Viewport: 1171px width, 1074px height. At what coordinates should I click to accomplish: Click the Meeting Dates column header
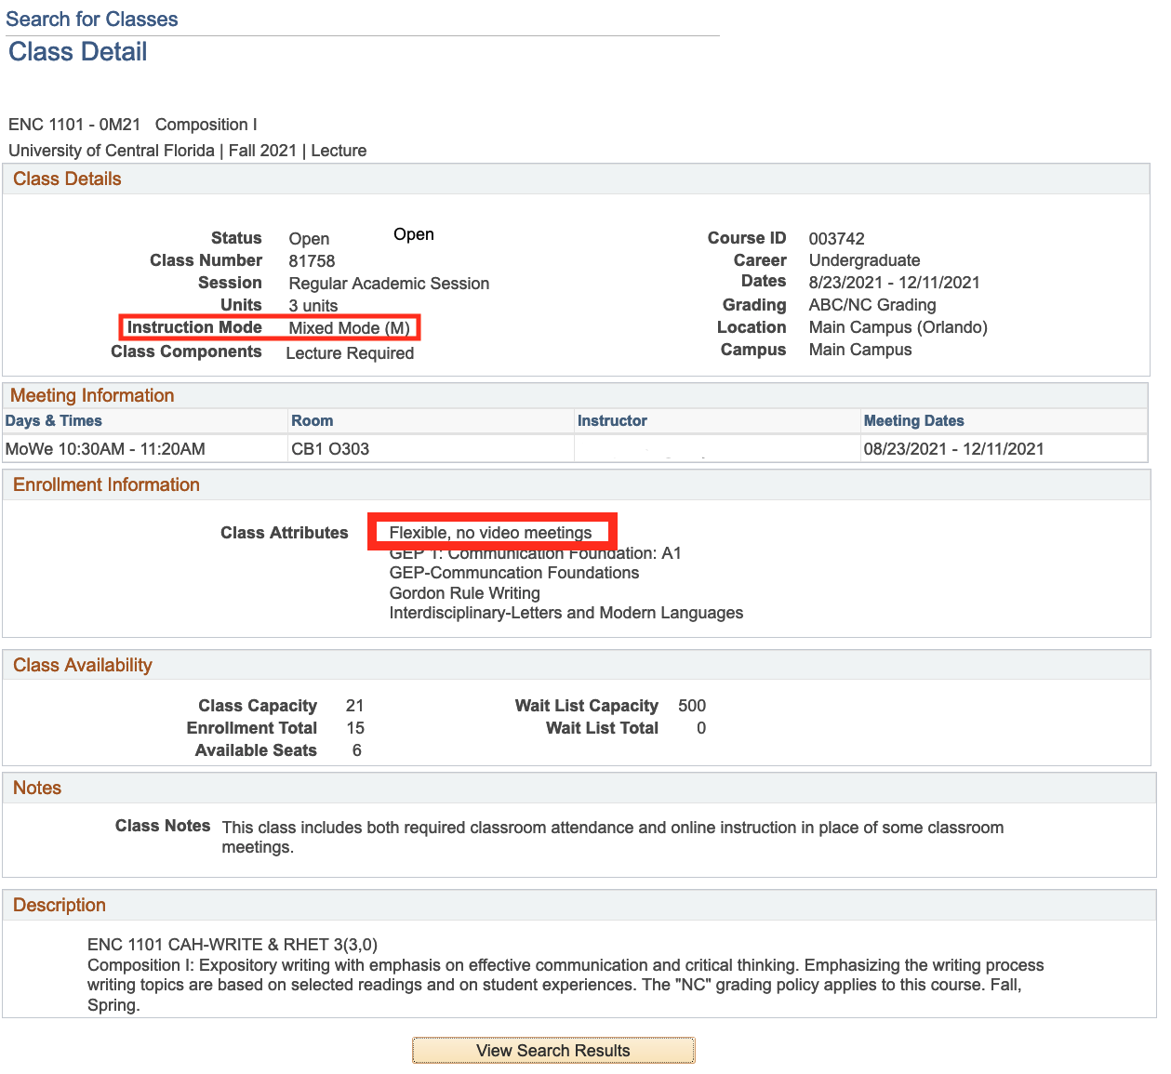pyautogui.click(x=913, y=420)
